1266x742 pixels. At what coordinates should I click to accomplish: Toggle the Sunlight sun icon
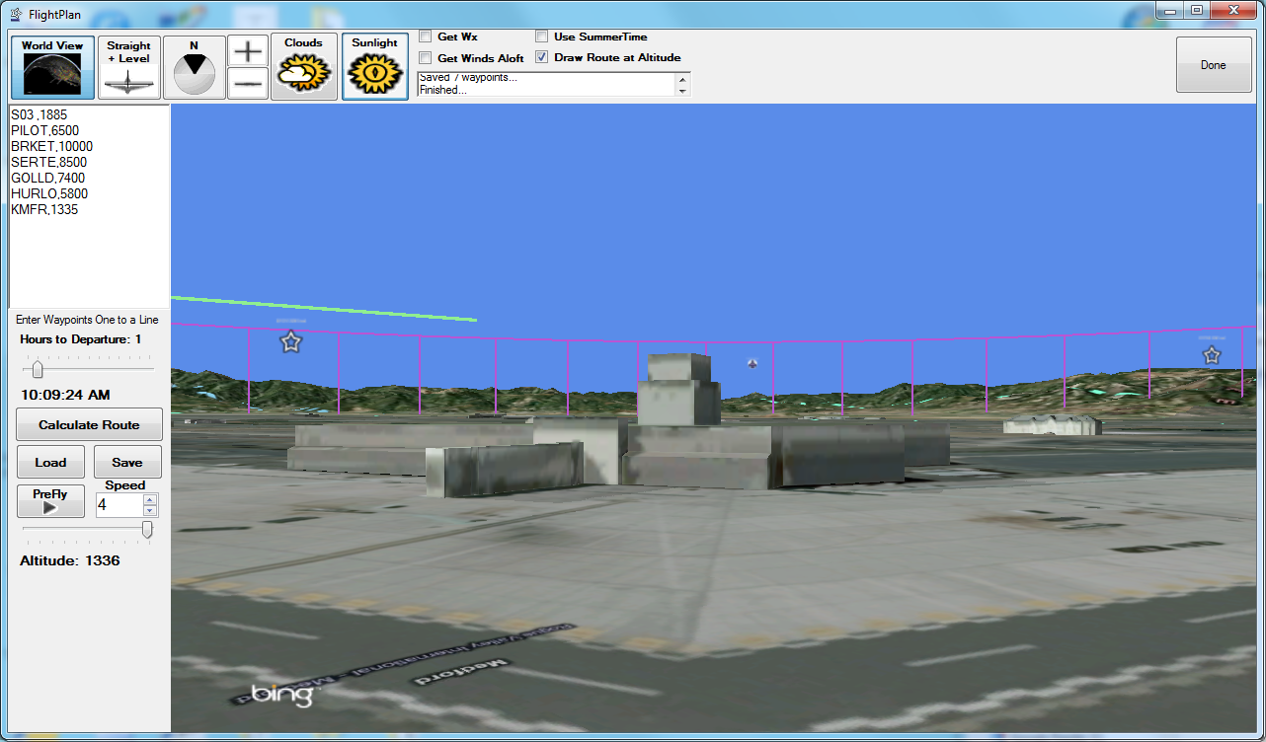375,67
